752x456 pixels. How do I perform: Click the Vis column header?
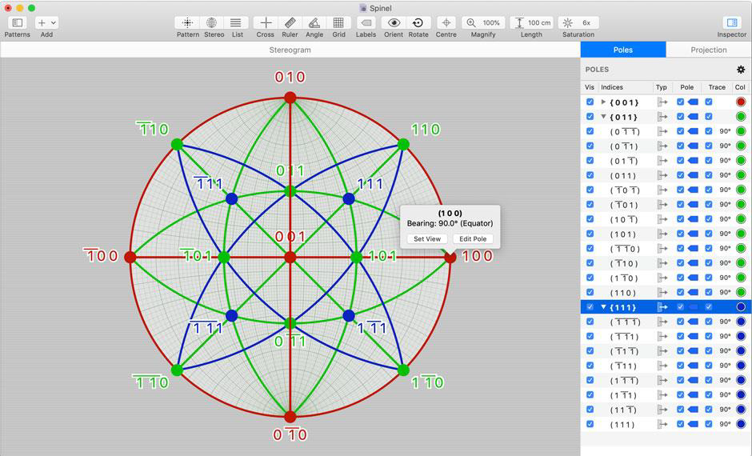point(590,87)
